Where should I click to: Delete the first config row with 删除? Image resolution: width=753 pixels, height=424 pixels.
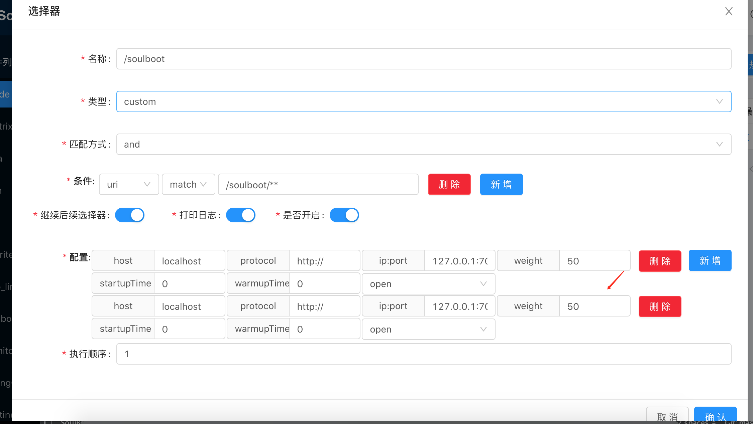coord(660,261)
